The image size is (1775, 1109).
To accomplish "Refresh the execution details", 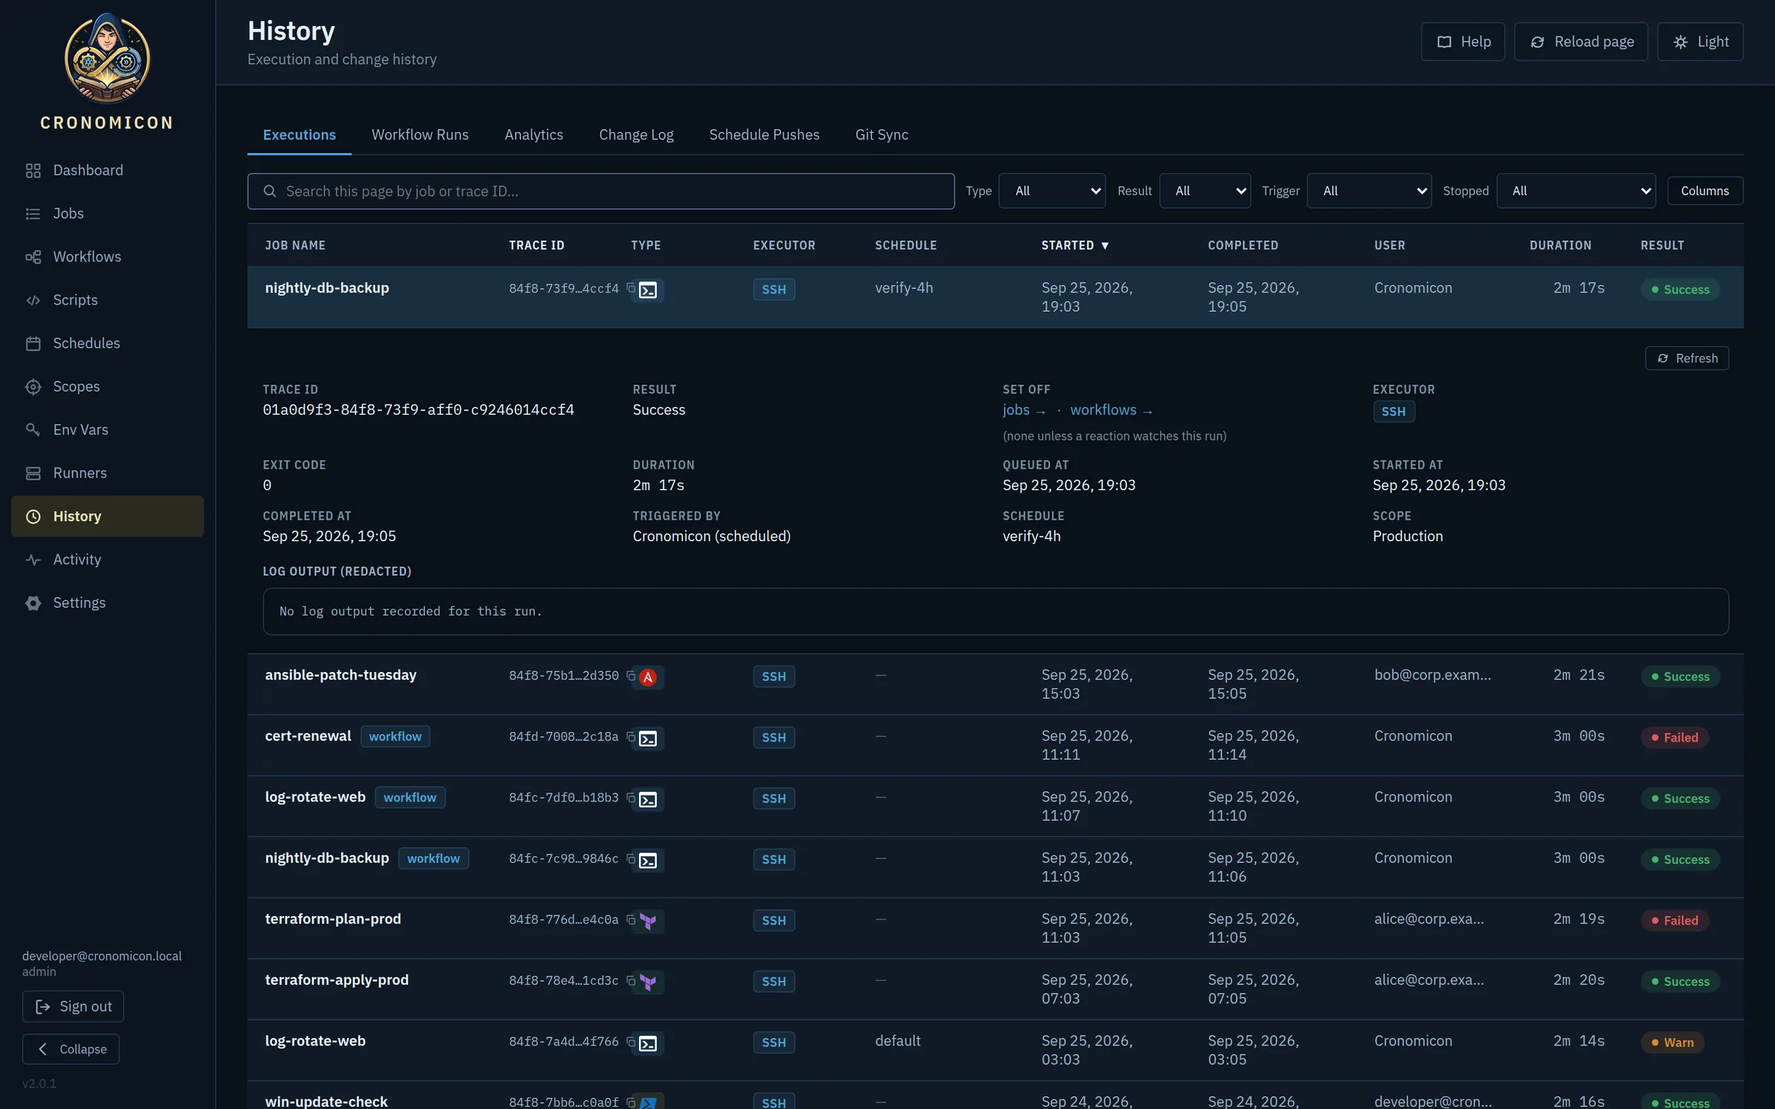I will pos(1686,358).
